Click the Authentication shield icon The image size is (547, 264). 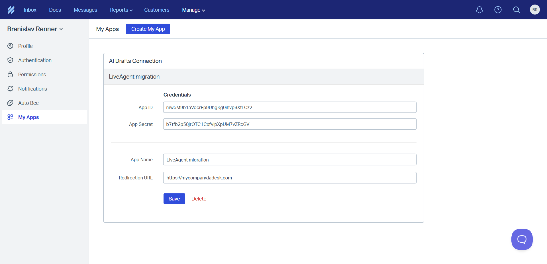(10, 60)
